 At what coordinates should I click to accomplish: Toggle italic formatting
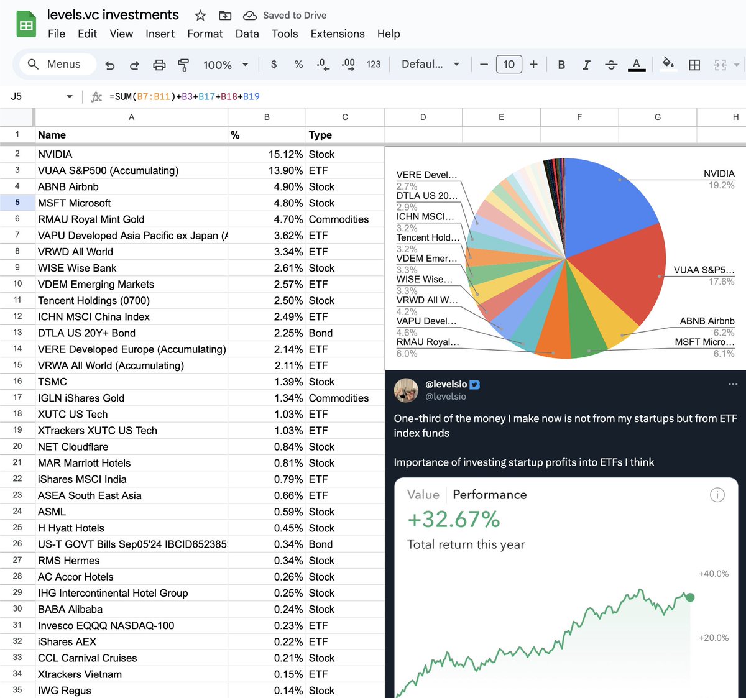pos(586,65)
